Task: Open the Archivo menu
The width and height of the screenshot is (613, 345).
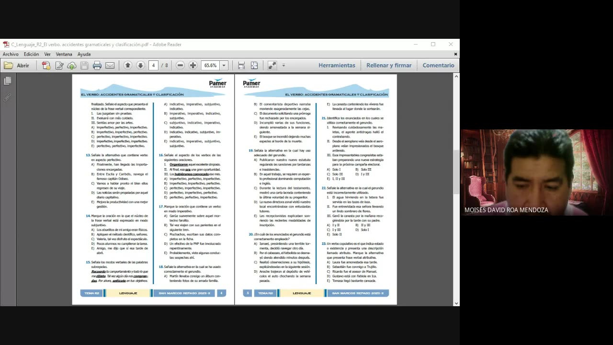Action: pyautogui.click(x=11, y=54)
